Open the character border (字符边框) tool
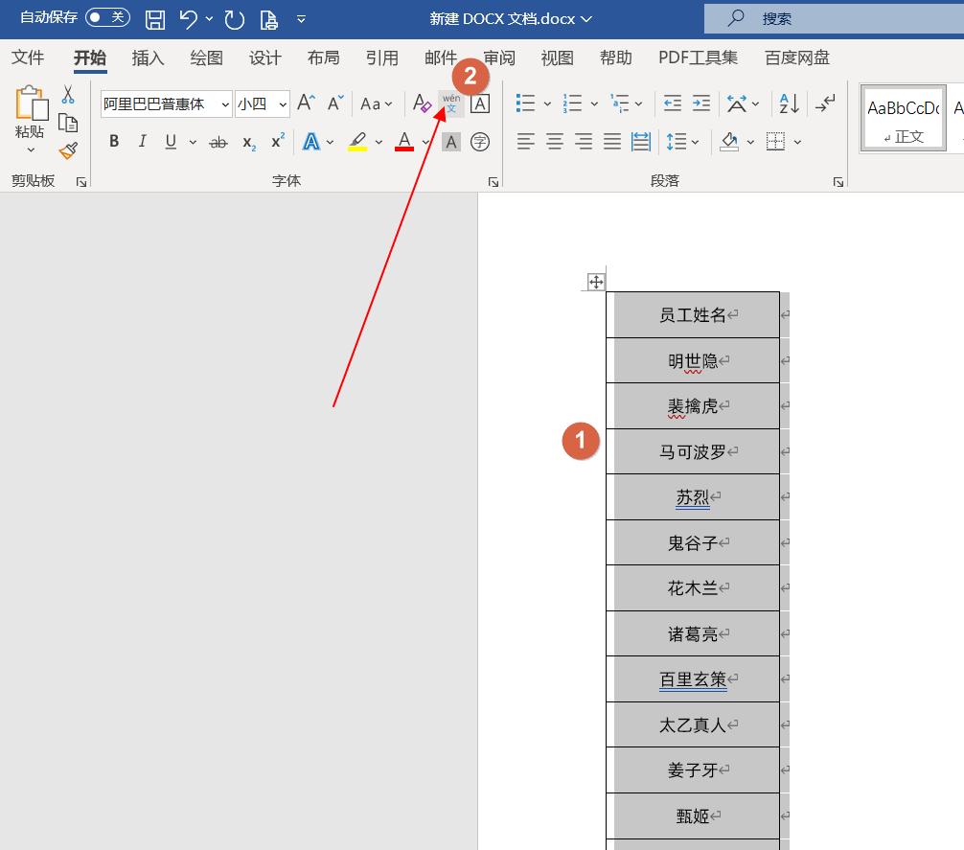The image size is (964, 850). (480, 103)
